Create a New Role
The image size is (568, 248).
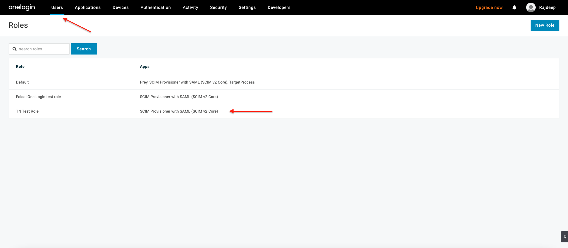point(545,25)
